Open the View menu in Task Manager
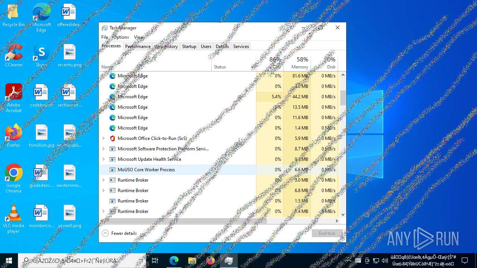The image size is (477, 268). coord(139,37)
